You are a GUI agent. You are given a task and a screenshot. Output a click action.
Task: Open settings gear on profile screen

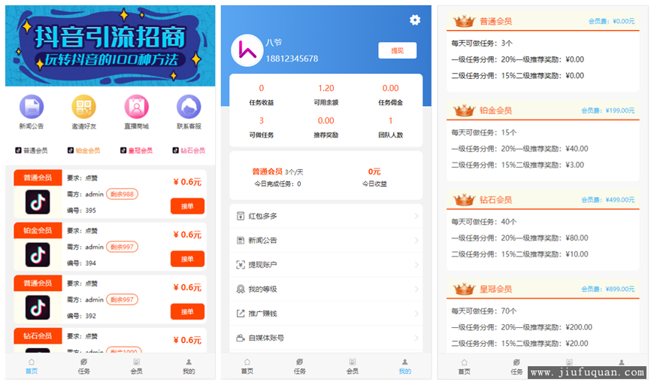415,20
